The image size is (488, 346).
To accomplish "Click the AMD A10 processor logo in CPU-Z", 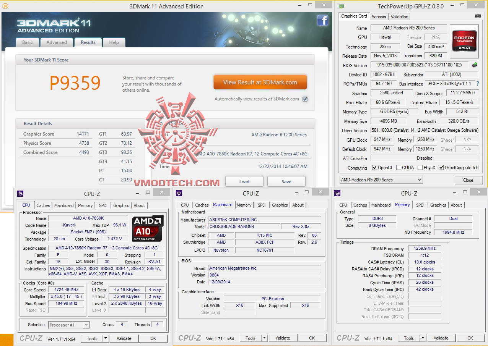I will tap(148, 229).
